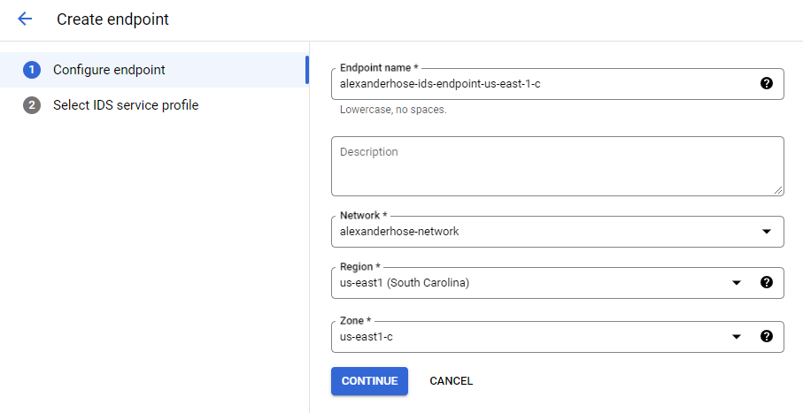Click the Region field help icon
Image resolution: width=803 pixels, height=413 pixels.
click(766, 282)
